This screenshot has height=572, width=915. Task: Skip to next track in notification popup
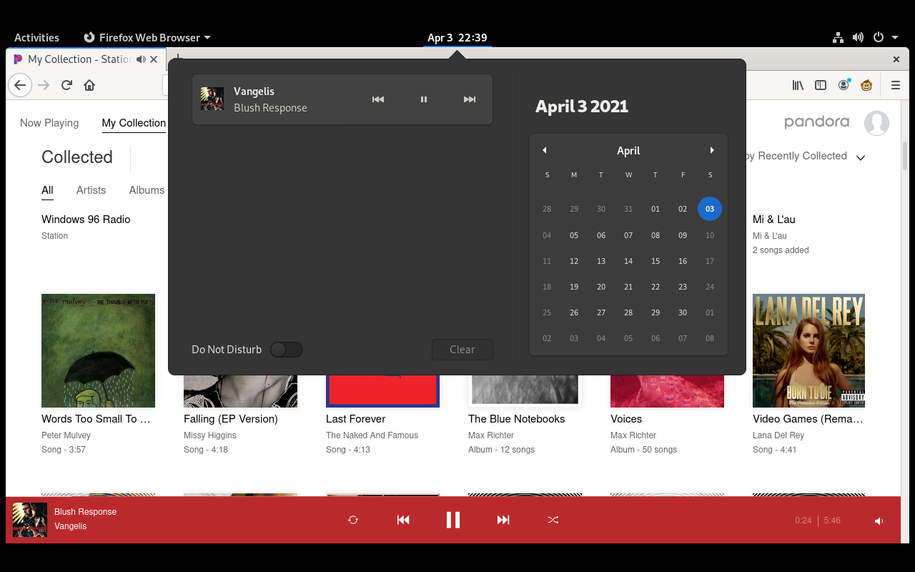(470, 99)
